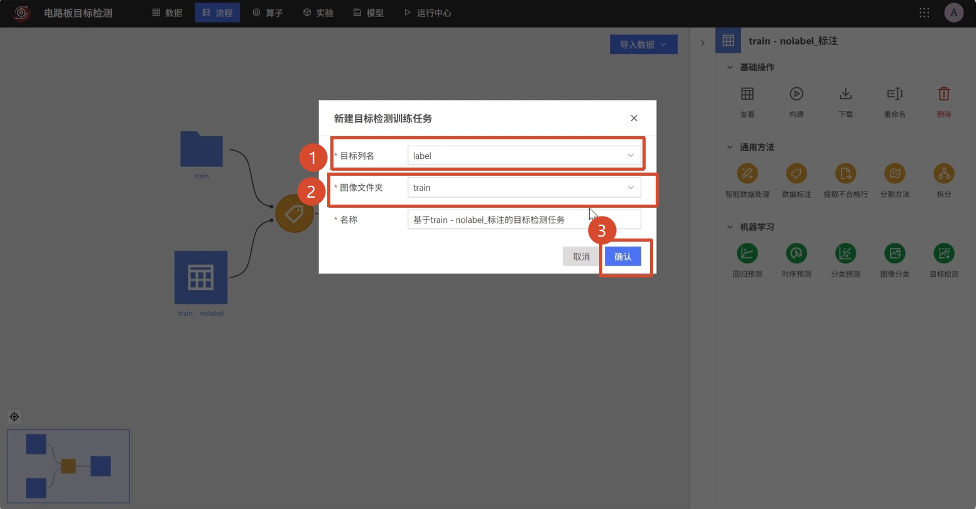Screen dimensions: 976x509
Task: Start 时序预测 time-series prediction
Action: click(796, 253)
